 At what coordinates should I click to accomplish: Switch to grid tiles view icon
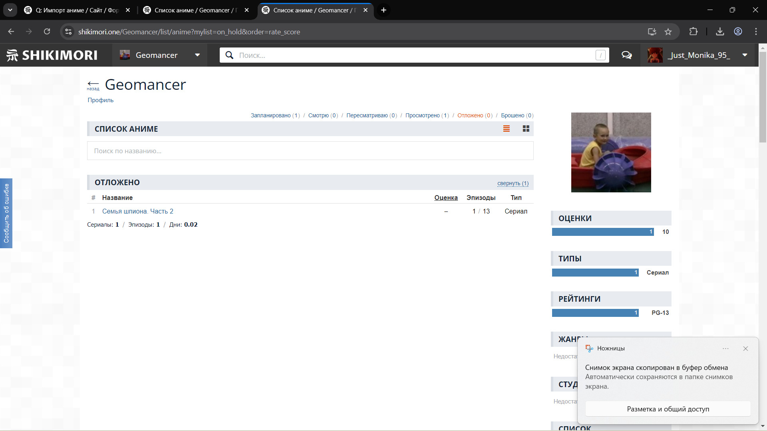[x=526, y=129]
